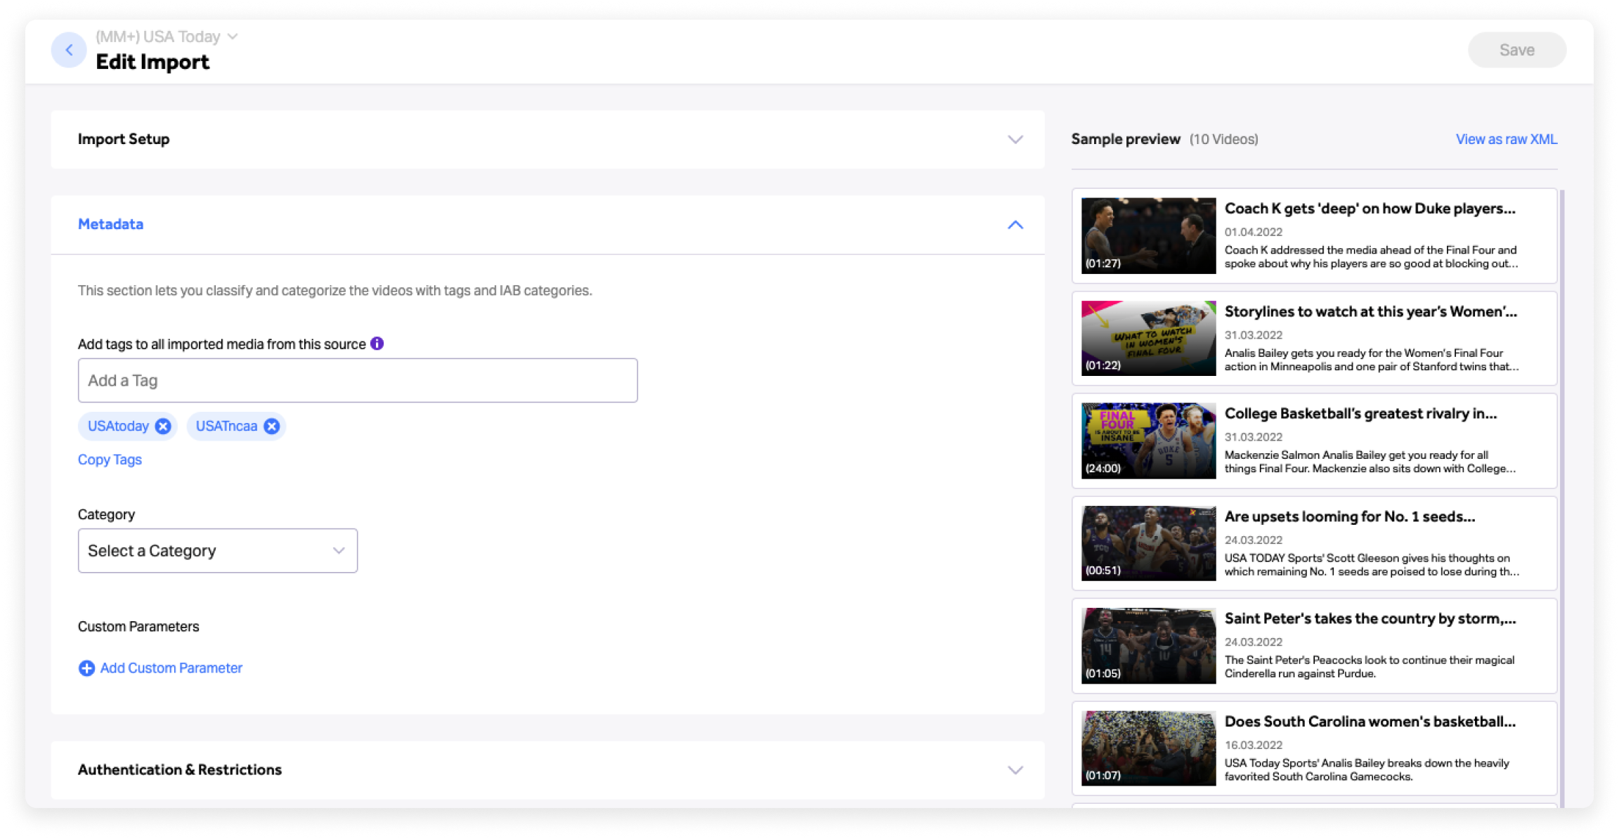Click the Copy Tags link
The width and height of the screenshot is (1619, 839).
[110, 460]
